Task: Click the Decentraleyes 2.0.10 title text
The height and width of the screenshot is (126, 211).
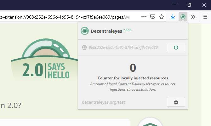Action: click(111, 31)
